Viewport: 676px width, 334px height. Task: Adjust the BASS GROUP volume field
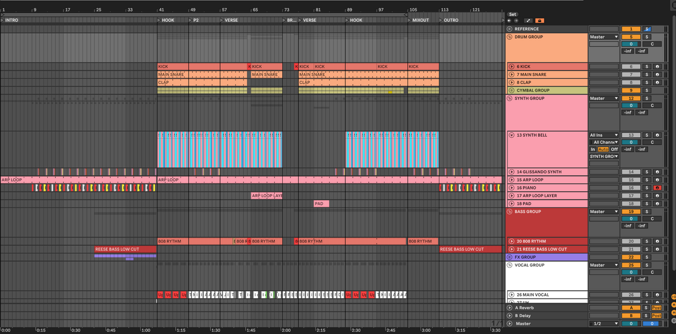tap(631, 219)
